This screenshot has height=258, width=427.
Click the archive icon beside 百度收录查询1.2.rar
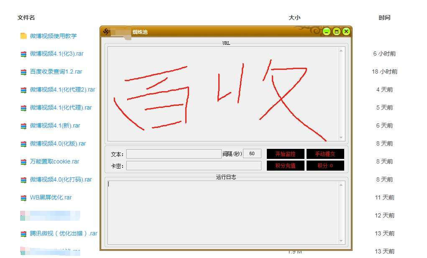coord(23,72)
